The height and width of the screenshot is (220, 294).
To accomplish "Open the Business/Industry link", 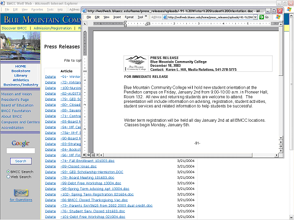I will click(21, 85).
